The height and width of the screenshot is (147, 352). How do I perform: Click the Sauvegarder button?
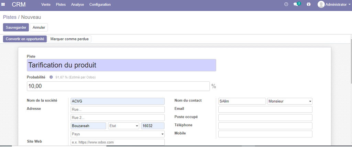click(x=16, y=27)
